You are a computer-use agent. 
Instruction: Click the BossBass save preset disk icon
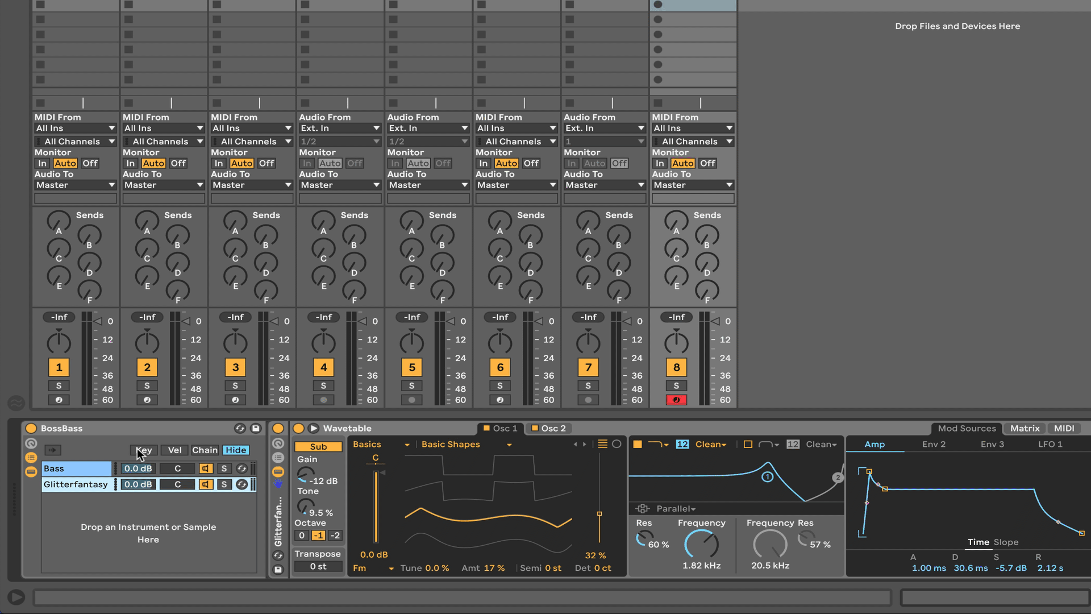256,428
